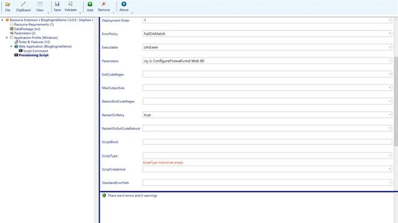Select Script Command tree item

[35, 51]
